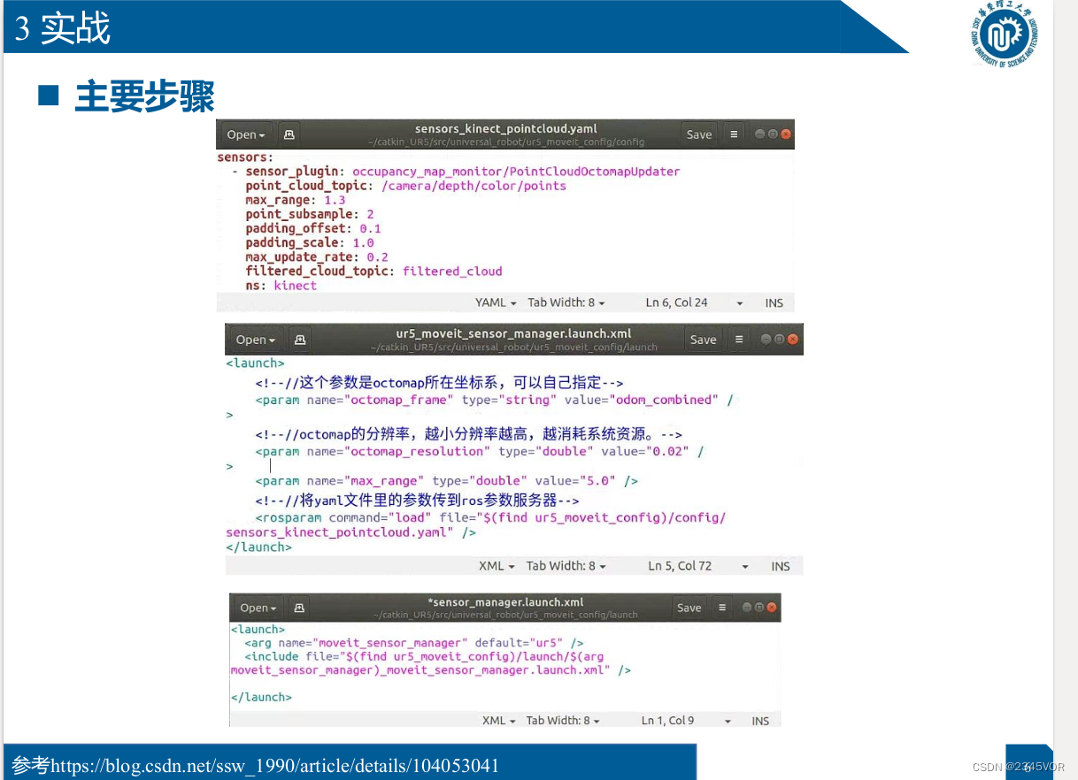Open the YAML language mode dropdown

click(x=495, y=302)
